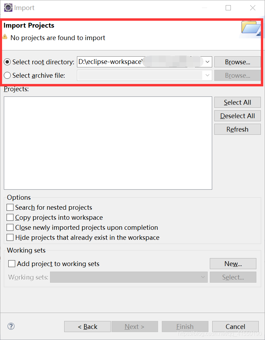Enable Add project to working sets
Image resolution: width=265 pixels, height=340 pixels.
pos(12,264)
